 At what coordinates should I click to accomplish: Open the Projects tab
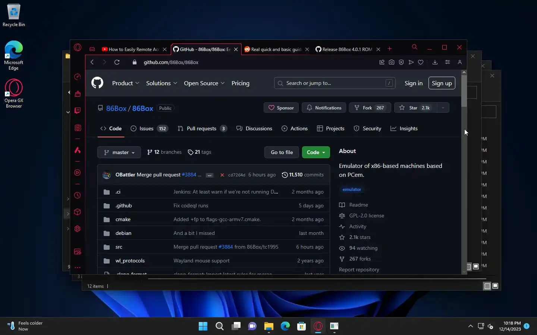click(x=330, y=128)
